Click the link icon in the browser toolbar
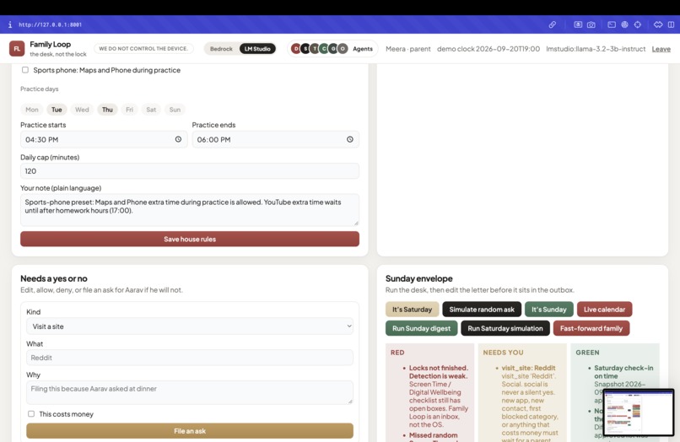680x442 pixels. coord(552,24)
